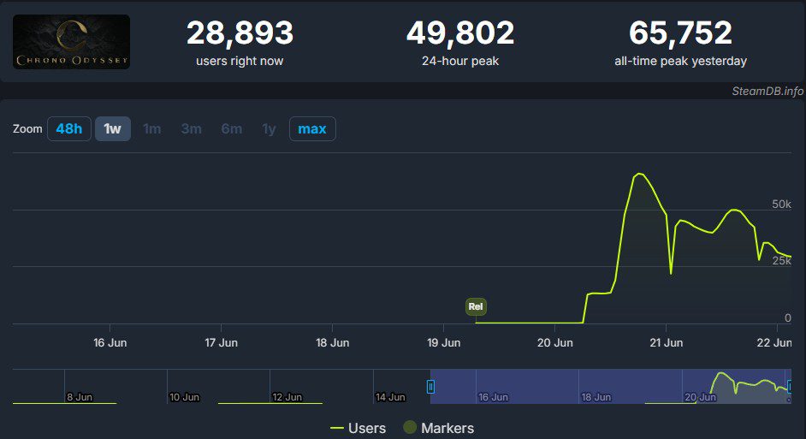Toggle the Users series in legend

click(366, 428)
